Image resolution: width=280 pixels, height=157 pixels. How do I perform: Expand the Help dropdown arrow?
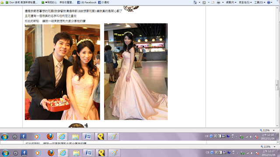tap(272, 2)
